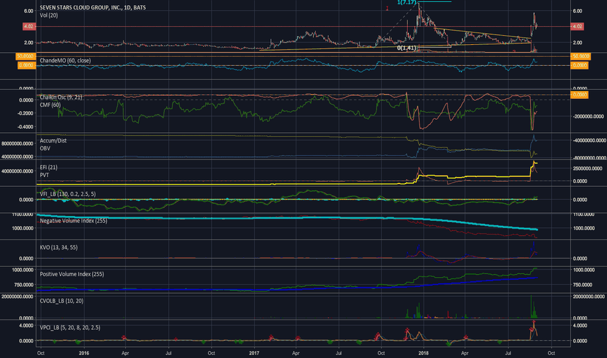This screenshot has height=358, width=607.
Task: Click the 6.00 price on right axis
Action: point(577,11)
